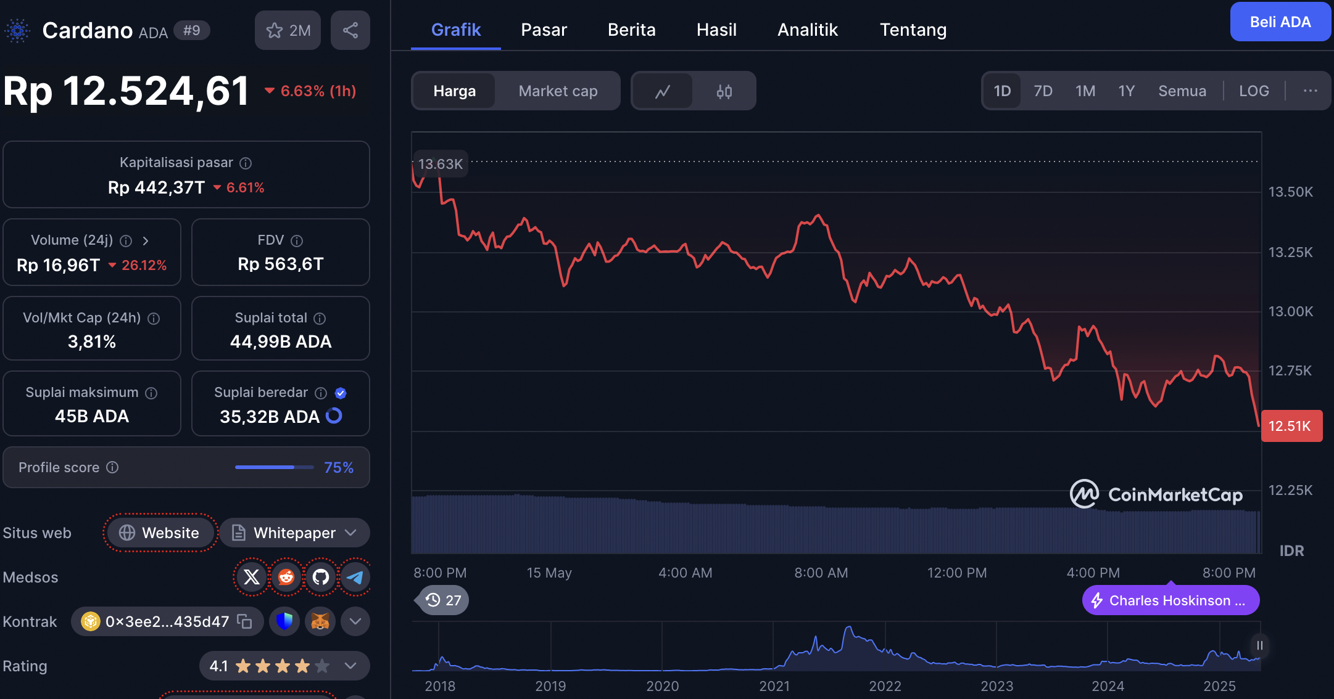Add Cardano to watchlist via star button
This screenshot has width=1334, height=699.
tap(288, 30)
